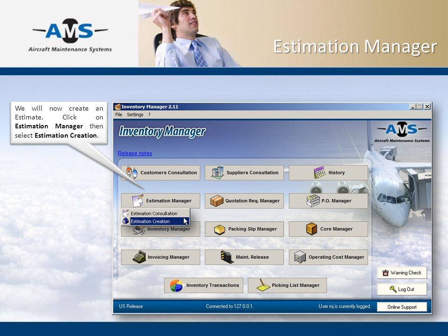Click the AMS logo inside the application window

click(x=402, y=132)
